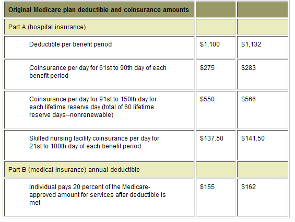Click the table header 'Original Medicare plan deductible' cell
The width and height of the screenshot is (295, 222).
pyautogui.click(x=99, y=9)
